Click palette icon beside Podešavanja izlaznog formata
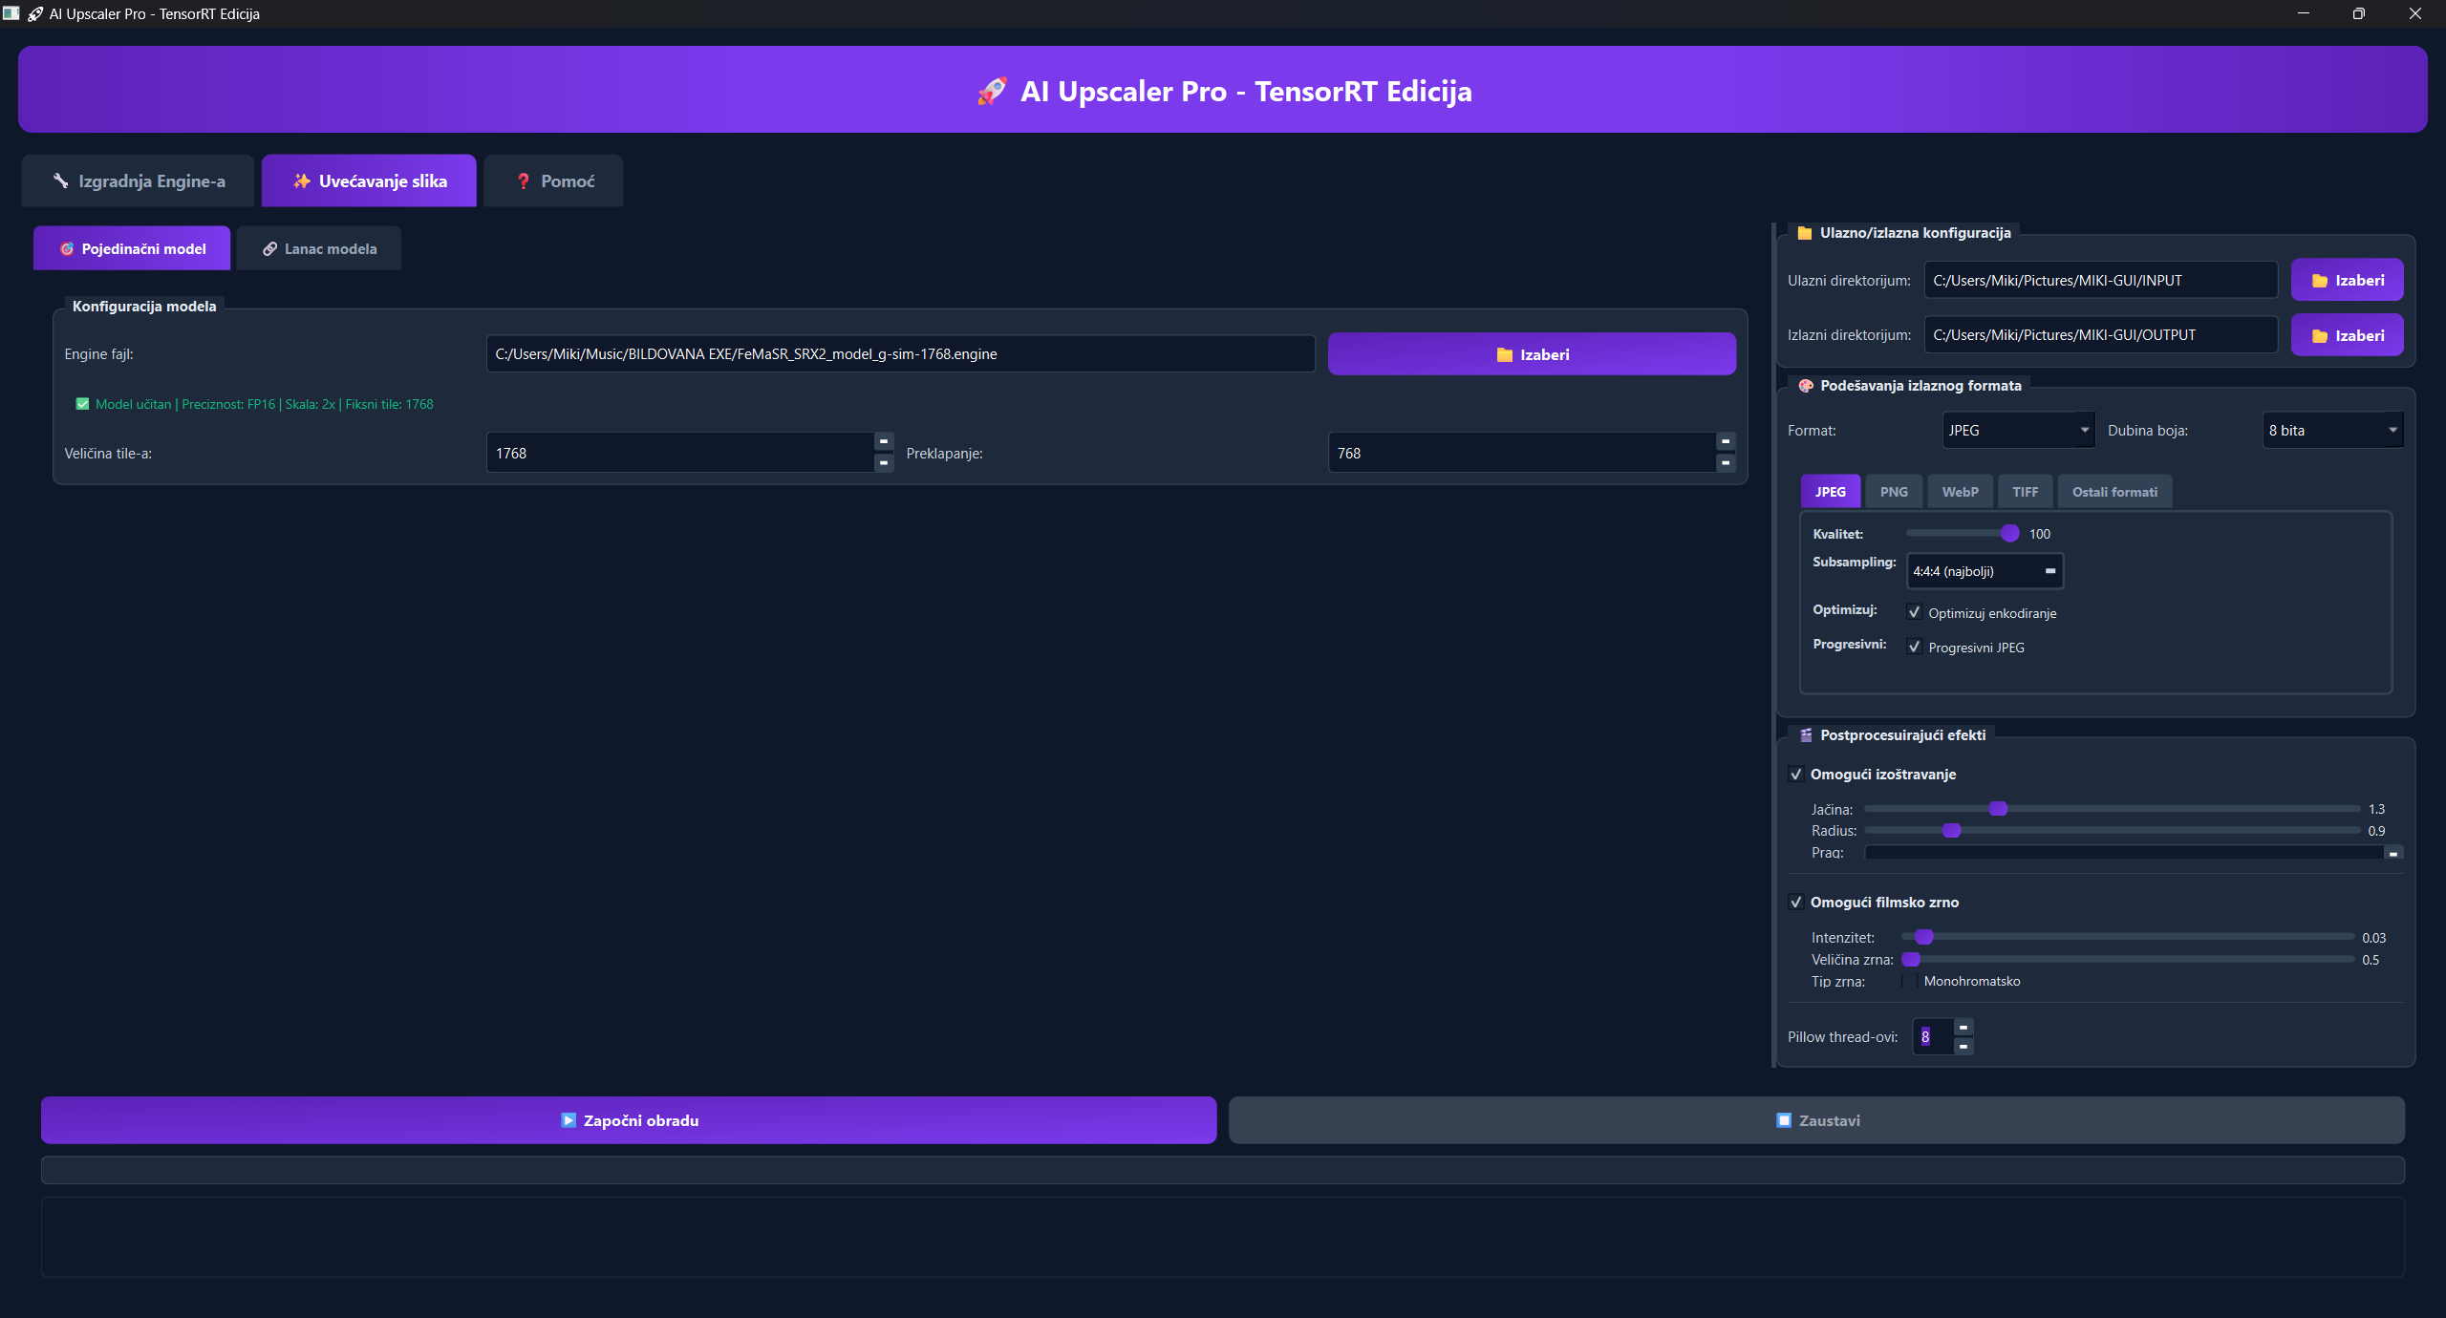The image size is (2446, 1318). pyautogui.click(x=1806, y=386)
